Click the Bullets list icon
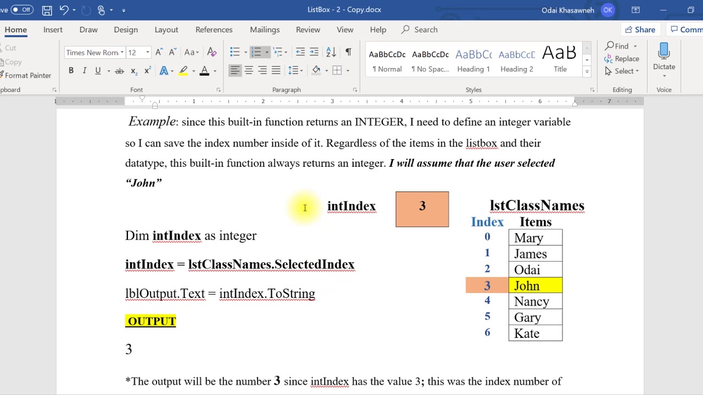Viewport: 703px width, 395px height. [x=235, y=52]
